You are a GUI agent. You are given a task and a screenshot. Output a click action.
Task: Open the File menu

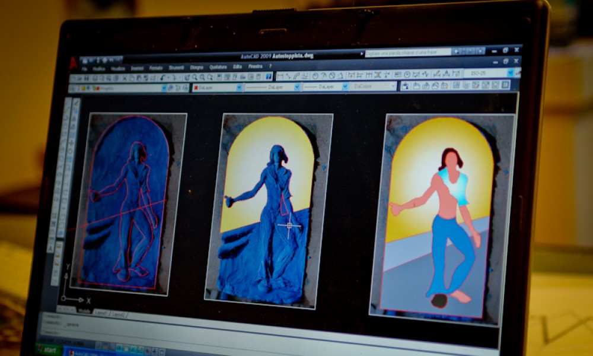(x=84, y=69)
